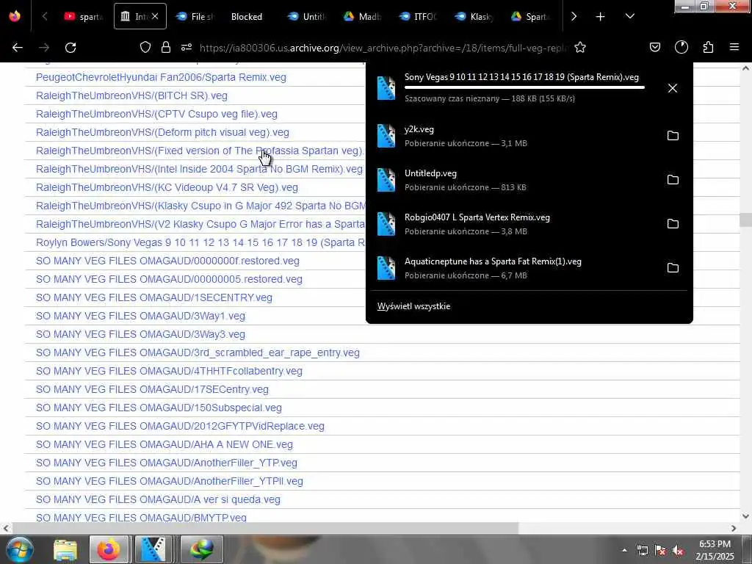Open 3Way1.veg link
Image resolution: width=752 pixels, height=564 pixels.
pos(140,316)
